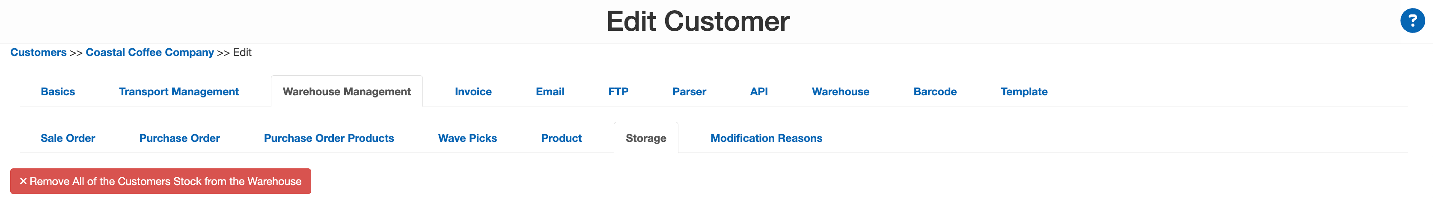Open the Barcode tab
Screen dimensions: 1433x200
934,91
